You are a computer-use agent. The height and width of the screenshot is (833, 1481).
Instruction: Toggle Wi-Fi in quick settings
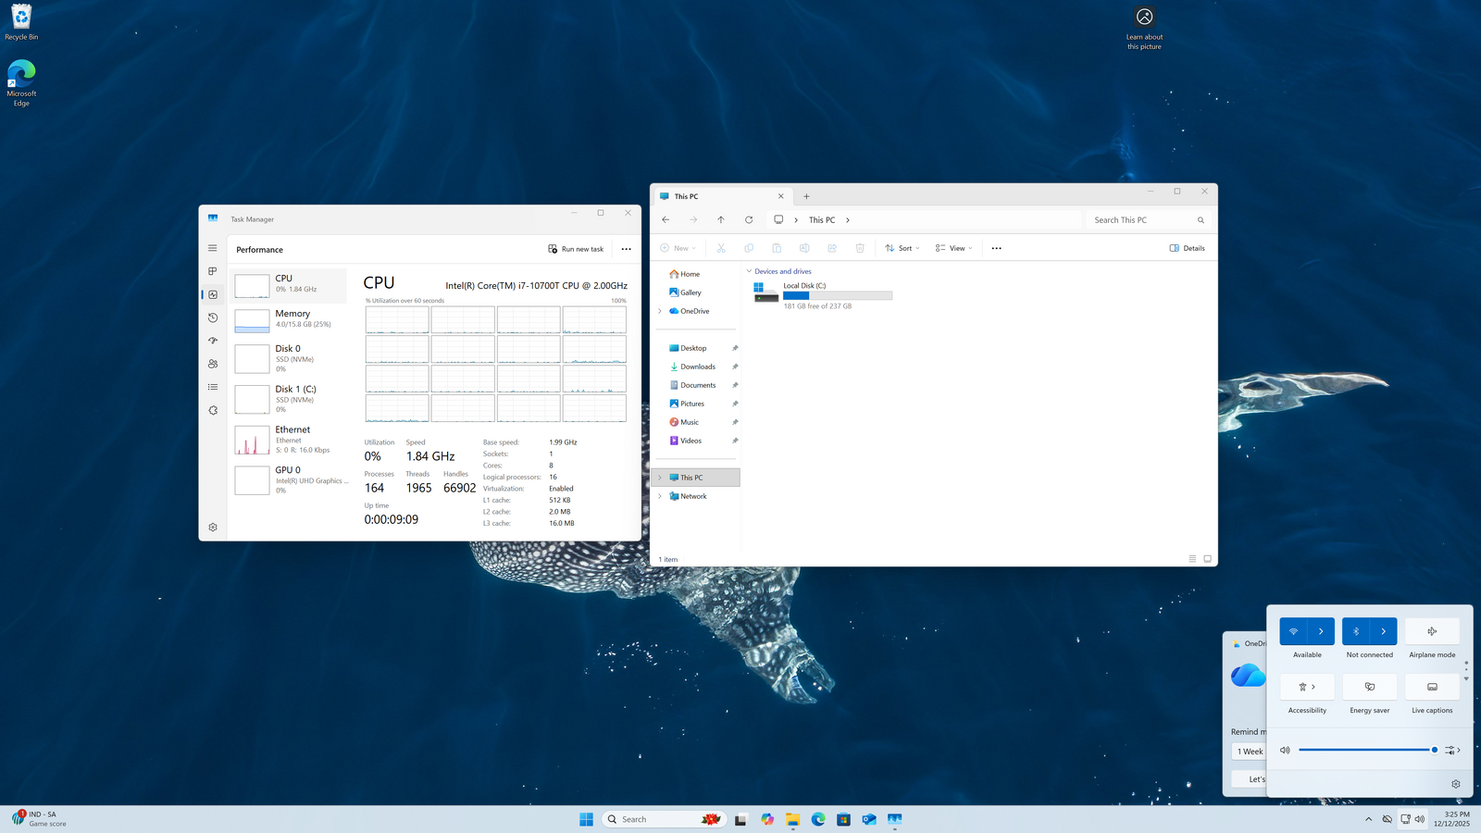point(1293,631)
